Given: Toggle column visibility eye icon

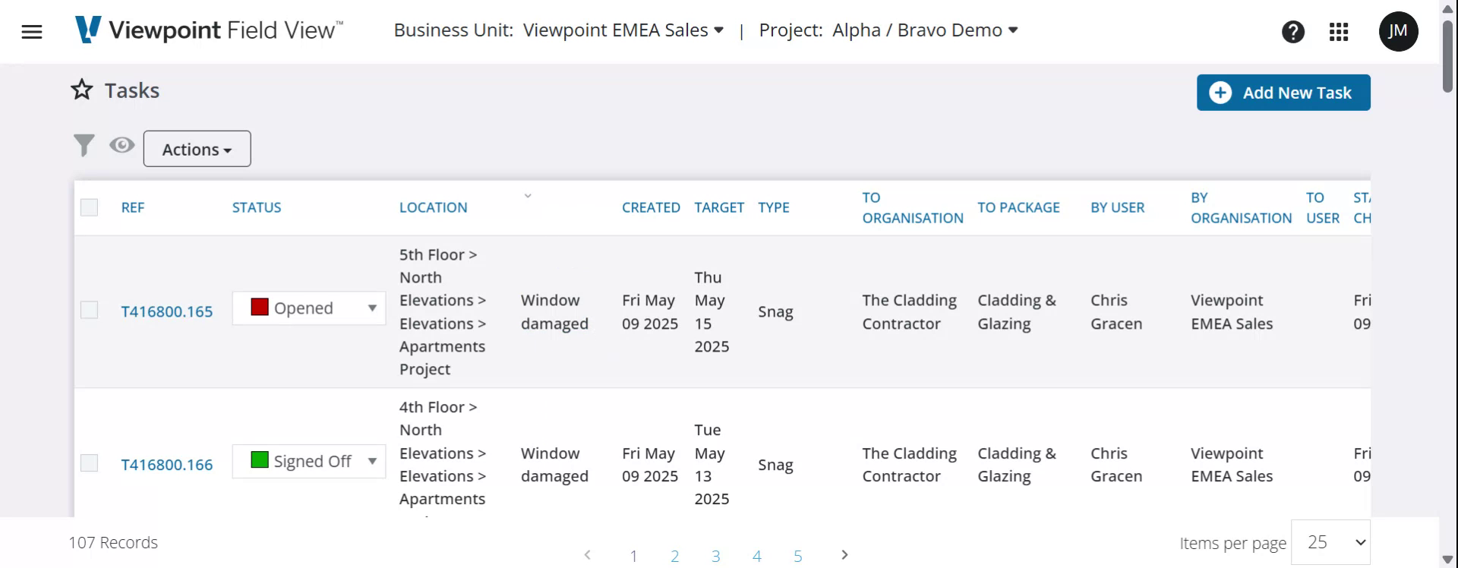Looking at the screenshot, I should click(x=121, y=145).
